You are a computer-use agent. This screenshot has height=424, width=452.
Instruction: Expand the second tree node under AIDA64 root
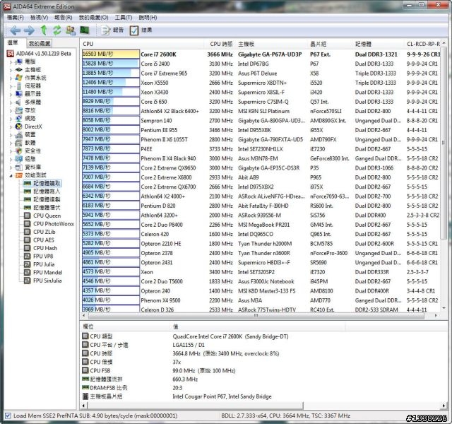click(11, 70)
